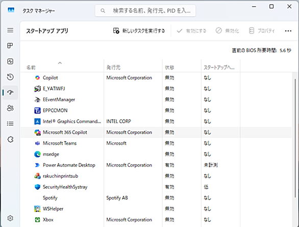Click the rakuchinprintsub row icon

(x=37, y=176)
